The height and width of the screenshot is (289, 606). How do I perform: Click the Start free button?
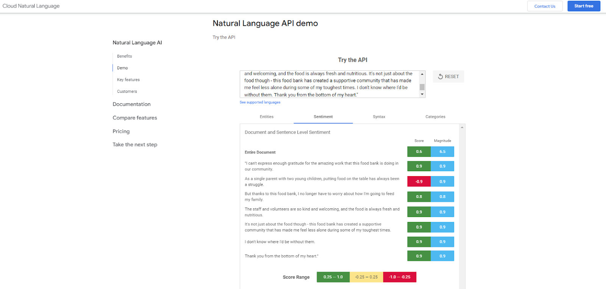click(x=584, y=6)
